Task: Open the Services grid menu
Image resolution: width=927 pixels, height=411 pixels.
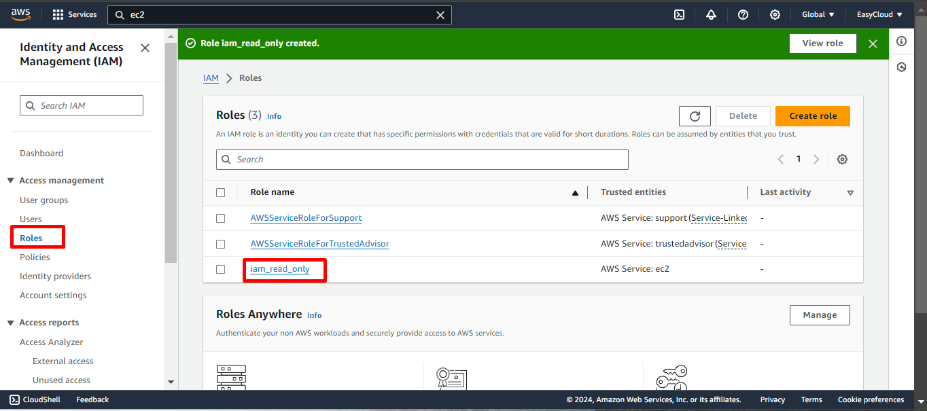Action: [x=75, y=14]
